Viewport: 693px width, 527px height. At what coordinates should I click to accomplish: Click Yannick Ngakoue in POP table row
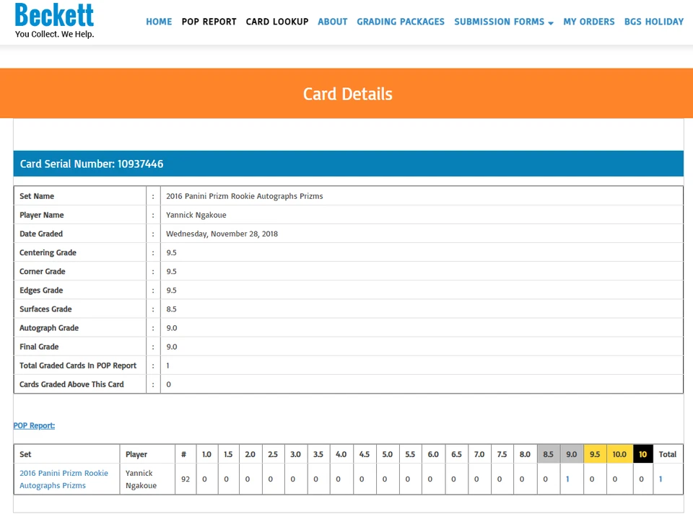click(x=141, y=479)
